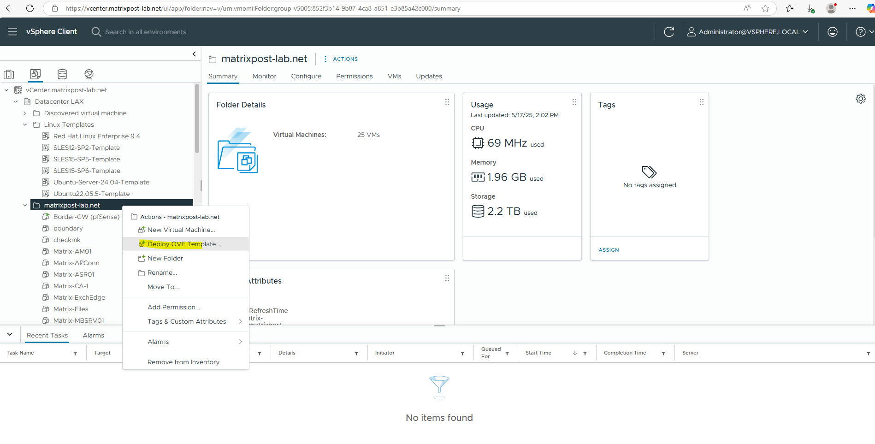The width and height of the screenshot is (875, 444).
Task: Select the VMs and Templates view icon
Action: (x=35, y=74)
